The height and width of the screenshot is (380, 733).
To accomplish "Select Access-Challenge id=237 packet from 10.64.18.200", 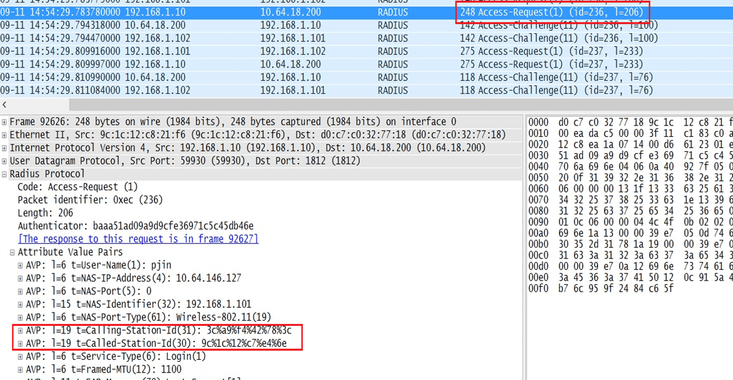I will click(366, 78).
